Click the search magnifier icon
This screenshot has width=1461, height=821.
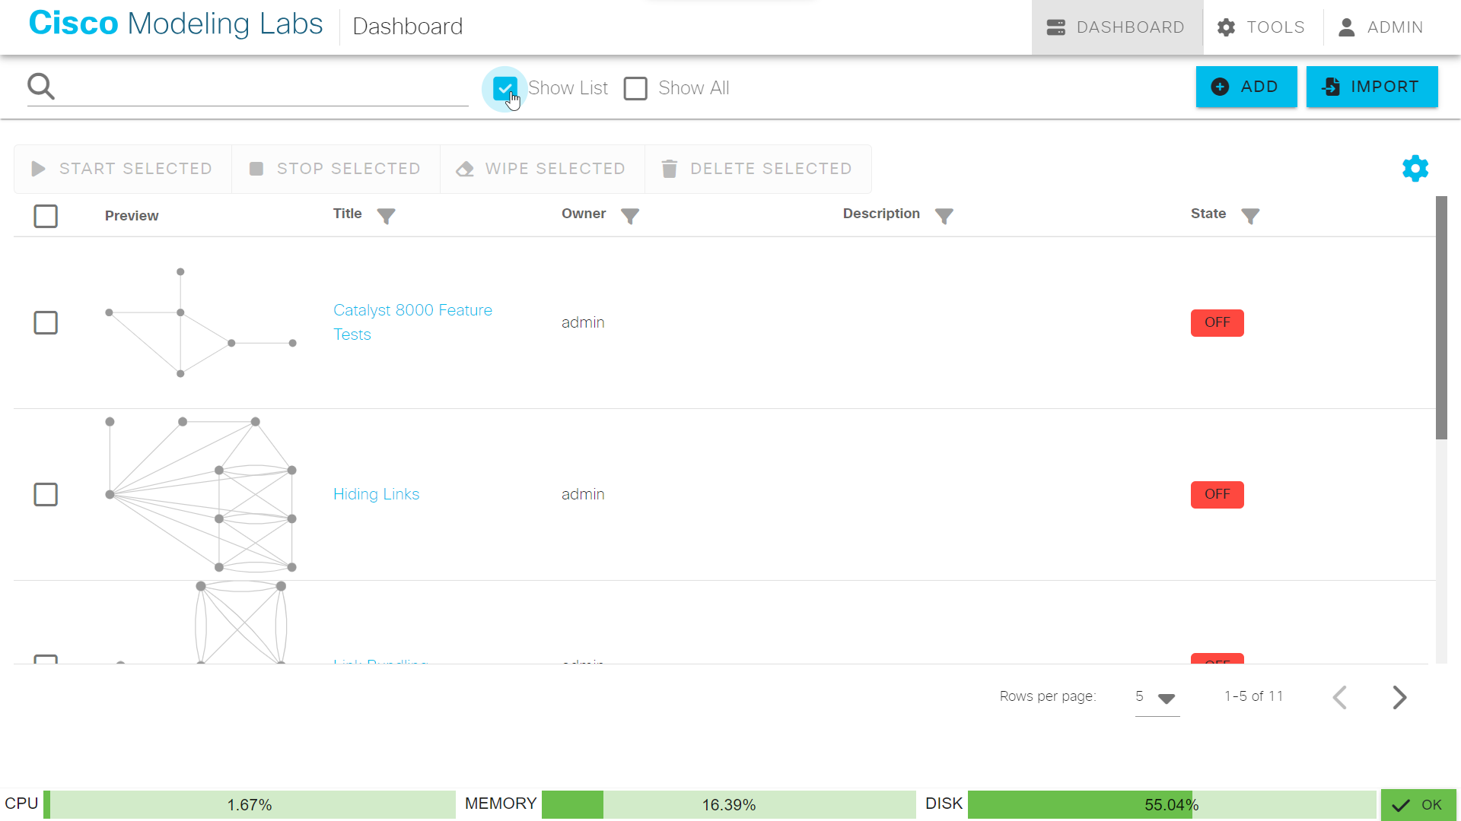(x=41, y=87)
